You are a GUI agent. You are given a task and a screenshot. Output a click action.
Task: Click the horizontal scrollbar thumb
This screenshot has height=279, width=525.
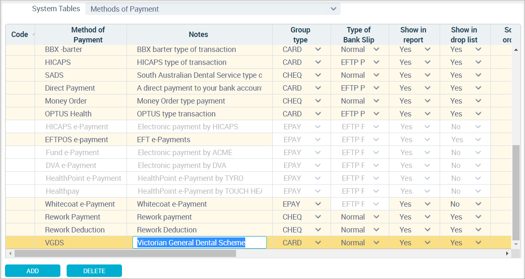tap(125, 253)
